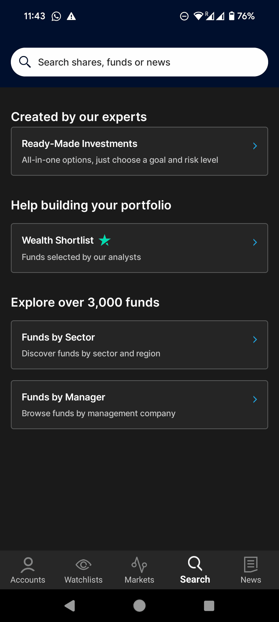Expand Ready-Made Investments chevron arrow
279x622 pixels.
pos(255,146)
